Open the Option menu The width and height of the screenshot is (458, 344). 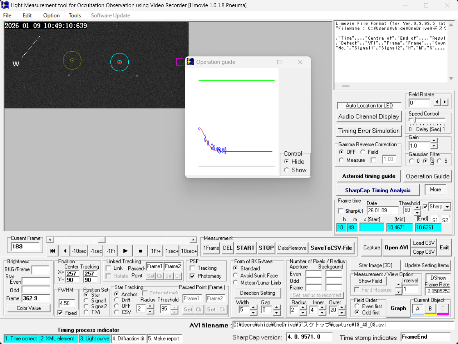(x=51, y=15)
